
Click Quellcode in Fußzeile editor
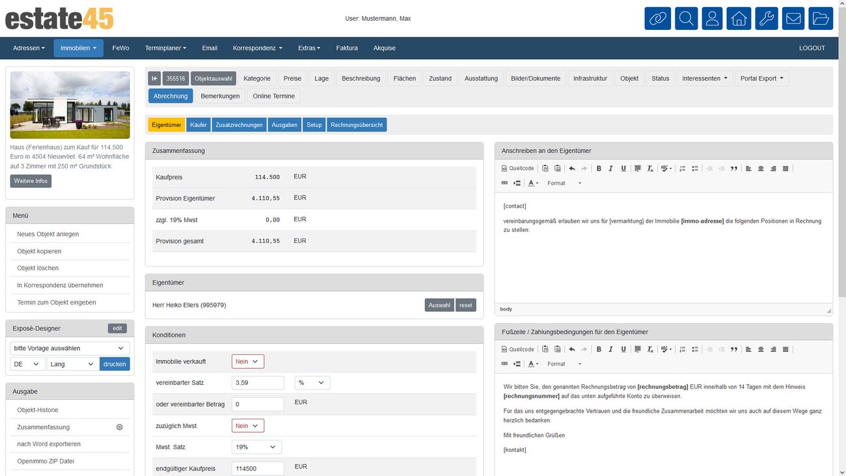518,350
